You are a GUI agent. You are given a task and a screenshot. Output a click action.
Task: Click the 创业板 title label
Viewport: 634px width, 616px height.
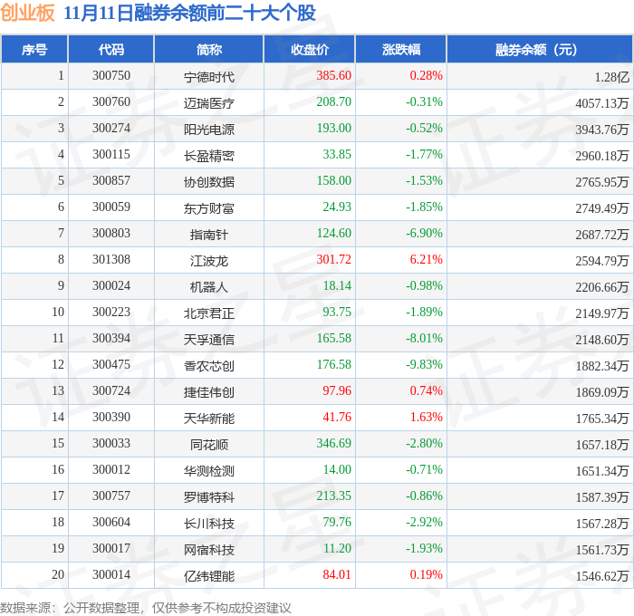[x=27, y=13]
